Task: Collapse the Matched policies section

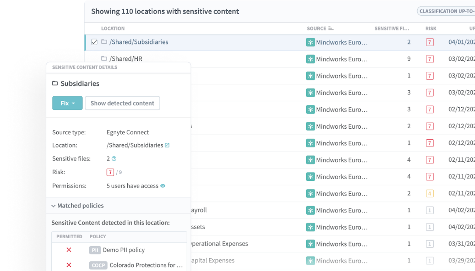Action: pos(54,206)
